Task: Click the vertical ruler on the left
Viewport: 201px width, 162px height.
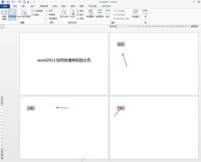Action: point(2,128)
